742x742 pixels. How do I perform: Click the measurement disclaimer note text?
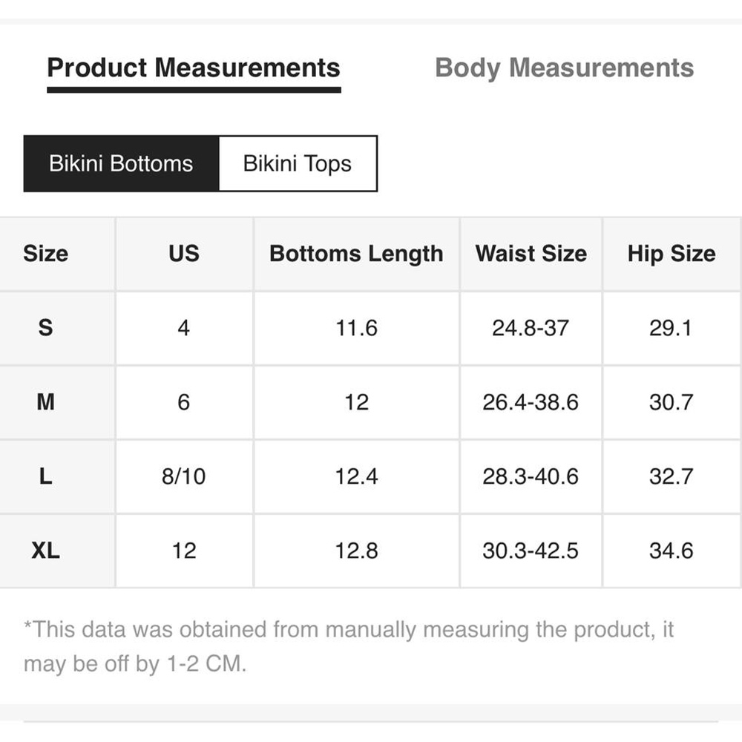pyautogui.click(x=349, y=646)
